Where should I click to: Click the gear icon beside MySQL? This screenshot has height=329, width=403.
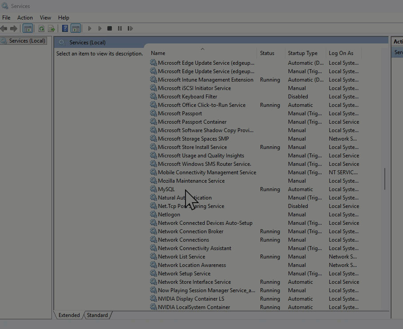[154, 189]
